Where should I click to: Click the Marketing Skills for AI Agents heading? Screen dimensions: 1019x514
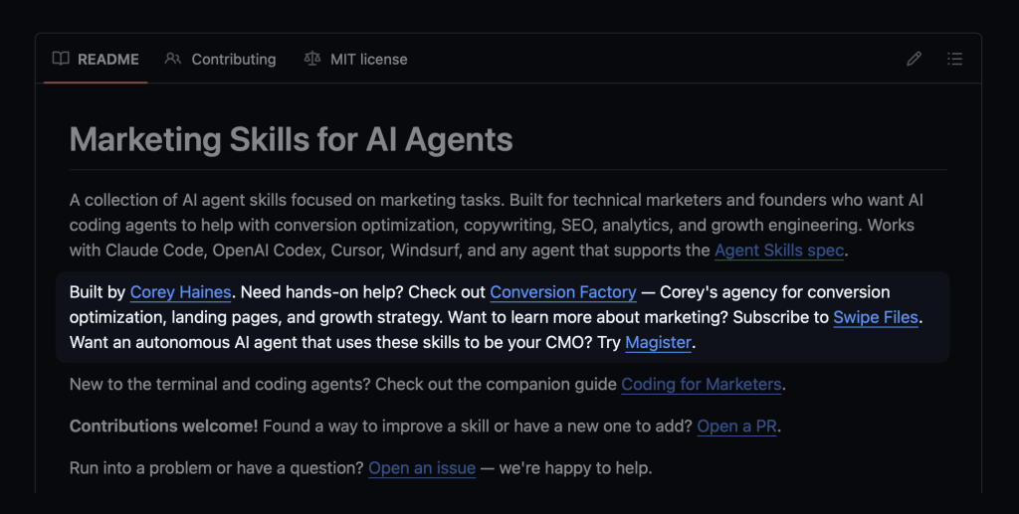[x=292, y=139]
